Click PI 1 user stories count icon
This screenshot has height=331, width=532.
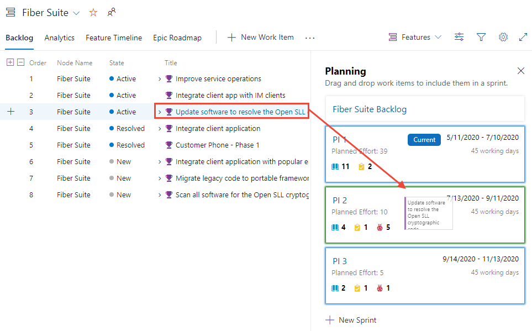click(335, 166)
